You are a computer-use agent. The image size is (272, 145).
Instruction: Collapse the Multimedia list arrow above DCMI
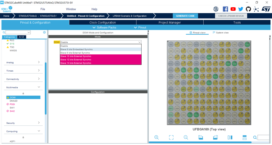(23, 94)
